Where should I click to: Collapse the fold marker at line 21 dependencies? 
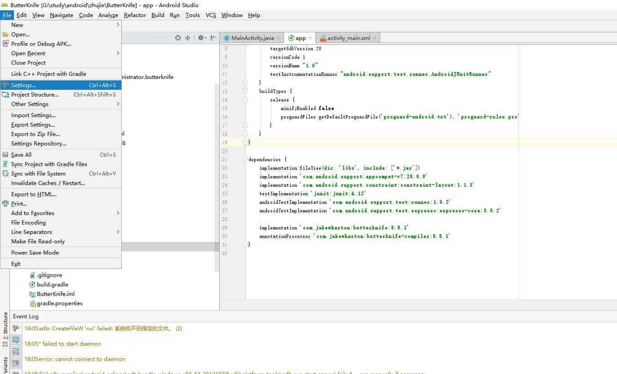tap(245, 159)
